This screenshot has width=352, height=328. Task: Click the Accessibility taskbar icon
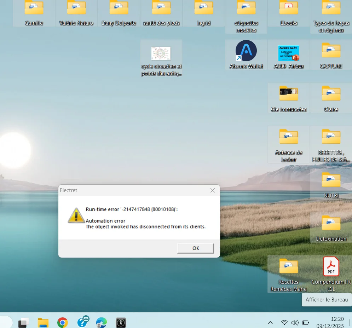click(121, 322)
